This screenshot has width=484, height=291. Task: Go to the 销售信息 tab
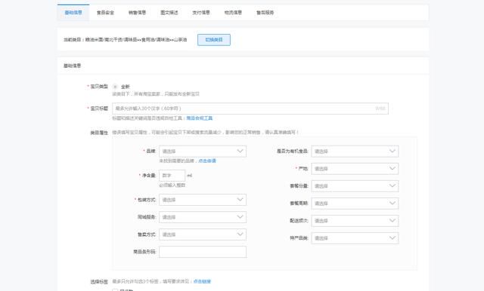pyautogui.click(x=137, y=13)
